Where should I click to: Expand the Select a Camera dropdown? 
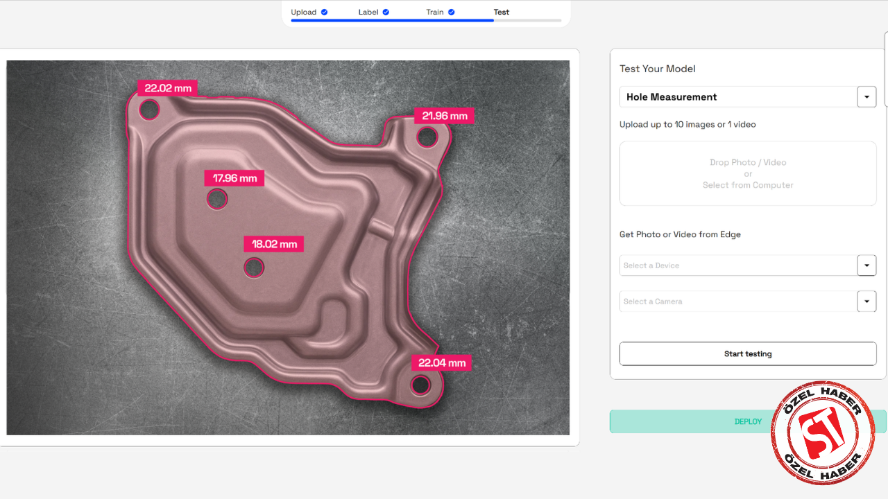(x=866, y=301)
